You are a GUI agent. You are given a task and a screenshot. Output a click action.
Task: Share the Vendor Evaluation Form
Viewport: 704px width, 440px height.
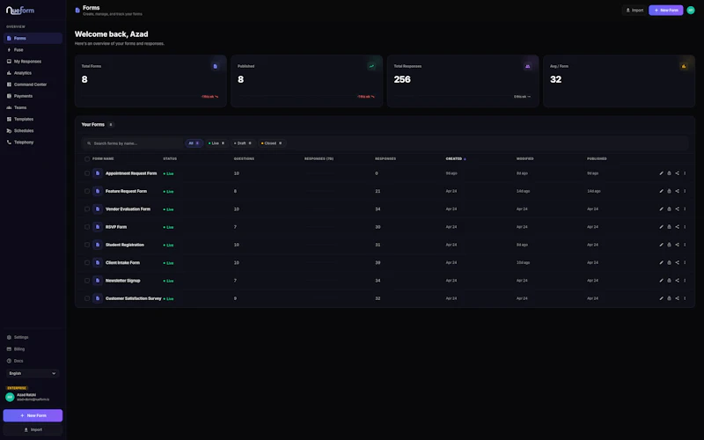pos(677,209)
